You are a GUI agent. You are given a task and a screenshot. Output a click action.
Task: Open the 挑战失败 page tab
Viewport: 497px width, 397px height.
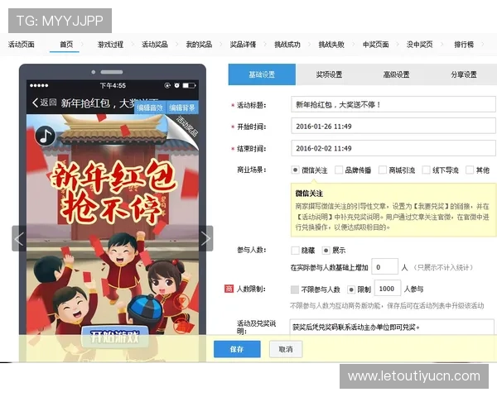(331, 45)
